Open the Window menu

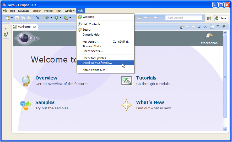pos(69,11)
